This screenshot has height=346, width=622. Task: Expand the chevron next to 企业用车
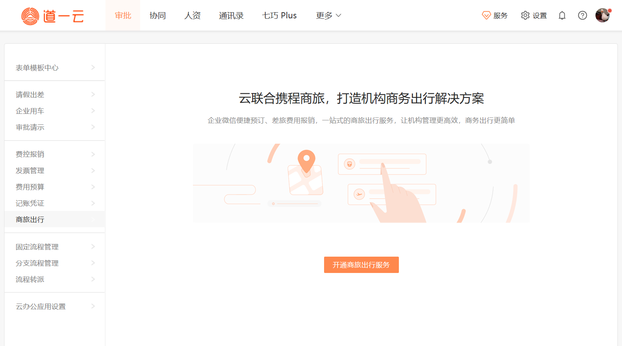[93, 111]
